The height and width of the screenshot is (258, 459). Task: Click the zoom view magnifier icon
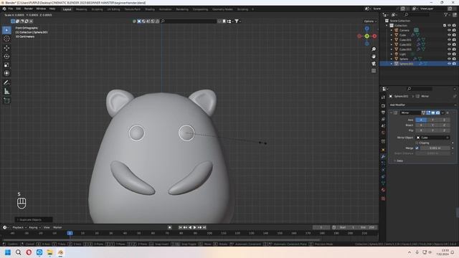pyautogui.click(x=374, y=49)
